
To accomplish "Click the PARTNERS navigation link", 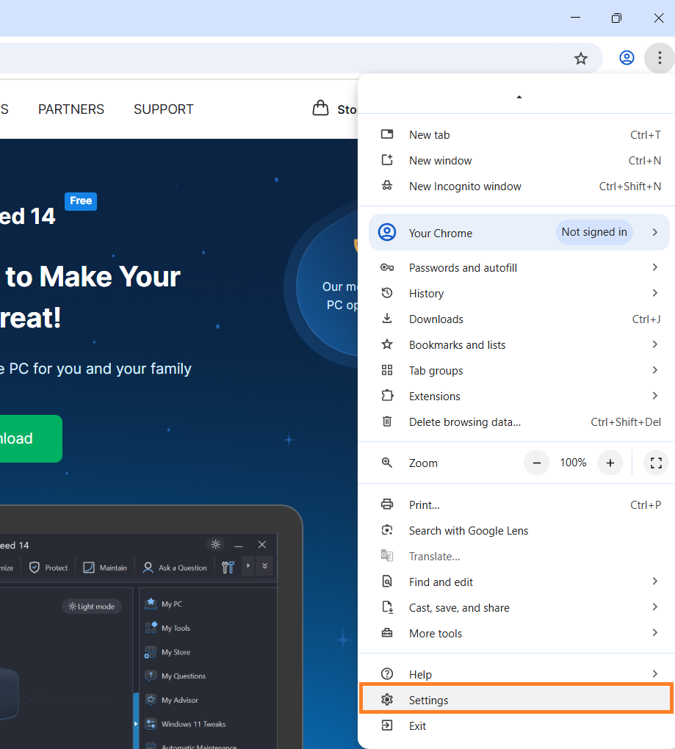I will pos(71,109).
